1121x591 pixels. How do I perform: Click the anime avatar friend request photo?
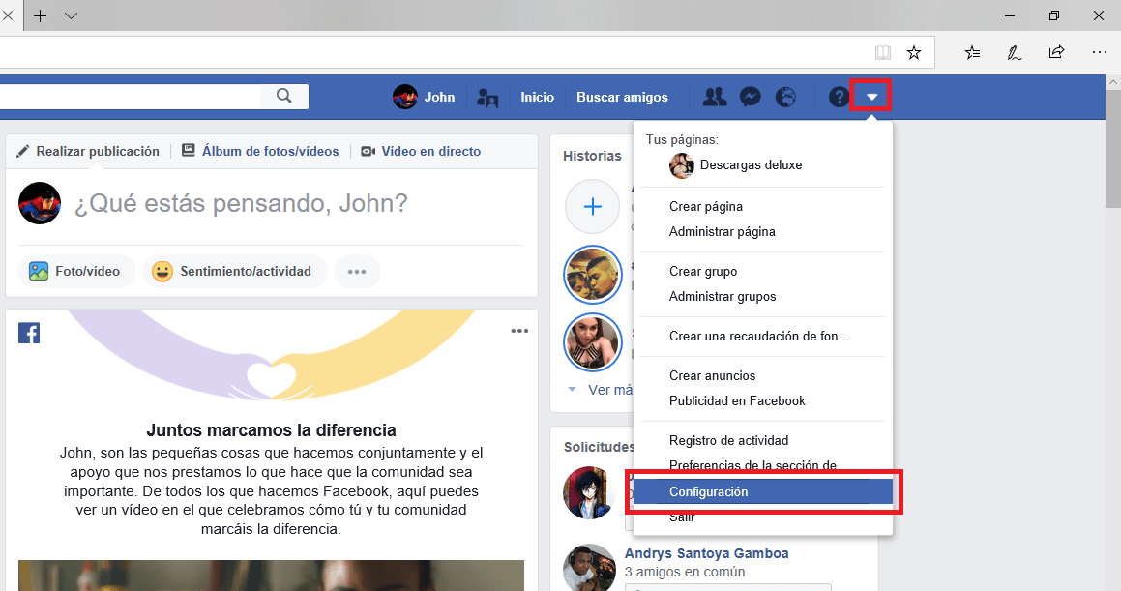coord(589,492)
